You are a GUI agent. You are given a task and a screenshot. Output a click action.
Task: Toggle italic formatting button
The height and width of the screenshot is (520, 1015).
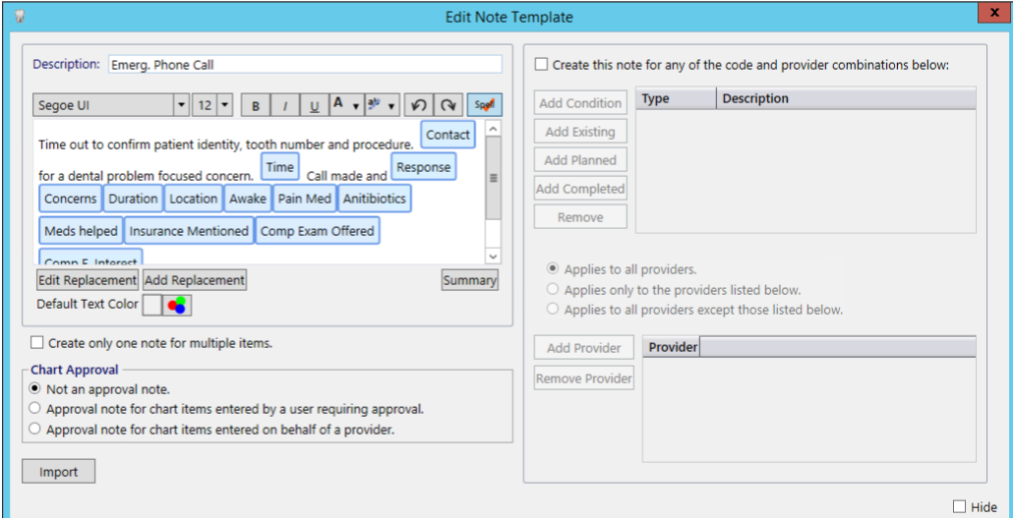tap(284, 105)
